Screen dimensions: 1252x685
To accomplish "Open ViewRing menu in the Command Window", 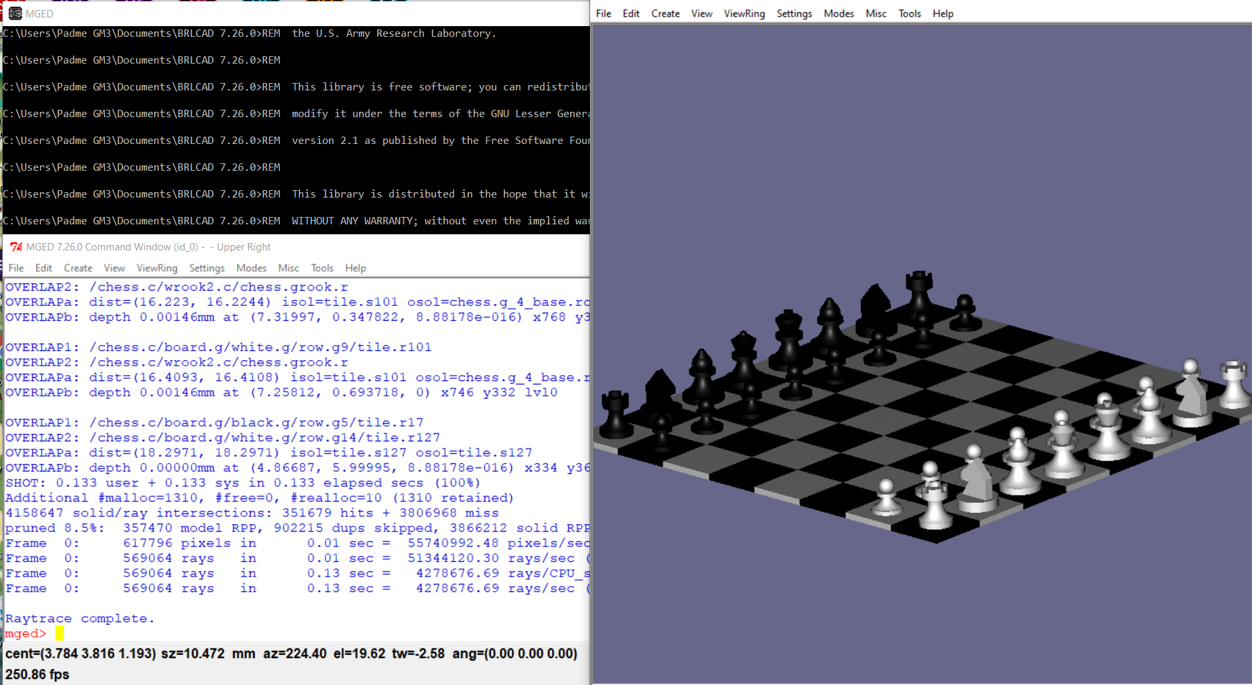I will [157, 268].
